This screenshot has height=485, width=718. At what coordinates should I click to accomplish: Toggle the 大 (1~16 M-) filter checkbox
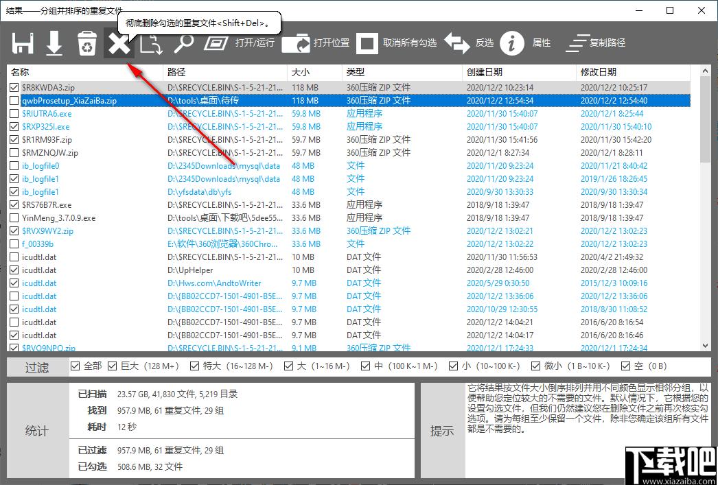click(288, 366)
